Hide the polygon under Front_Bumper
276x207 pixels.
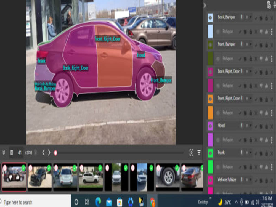[218, 59]
